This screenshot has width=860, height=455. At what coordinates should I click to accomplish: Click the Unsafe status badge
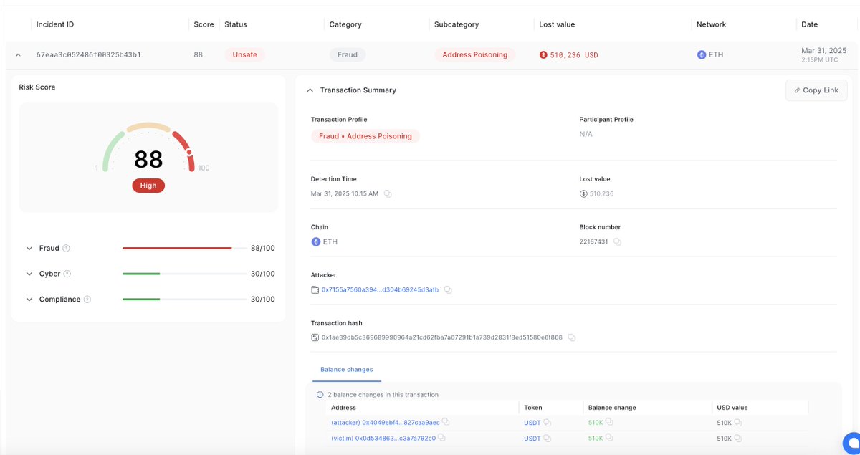244,54
